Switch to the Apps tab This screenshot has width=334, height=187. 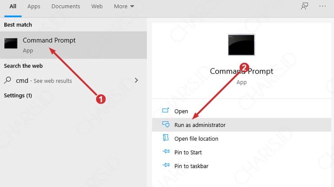coord(33,6)
